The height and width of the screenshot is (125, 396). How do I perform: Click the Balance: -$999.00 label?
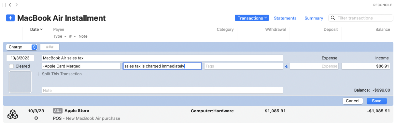(372, 91)
